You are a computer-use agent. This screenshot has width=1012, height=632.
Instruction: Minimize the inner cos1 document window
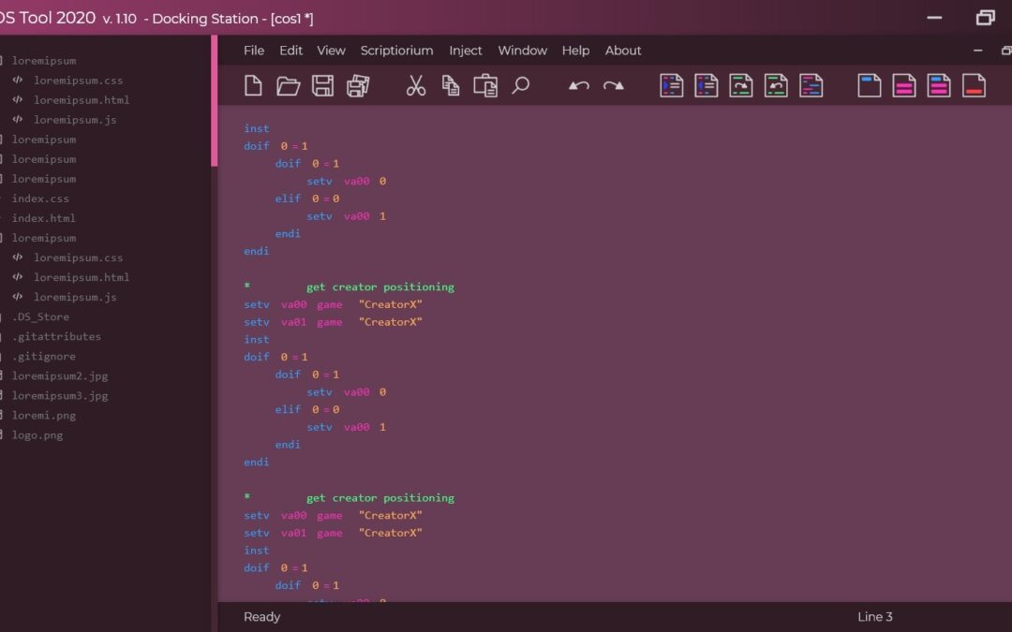(x=977, y=51)
